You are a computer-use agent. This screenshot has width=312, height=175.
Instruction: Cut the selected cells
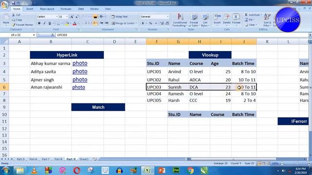pos(16,15)
